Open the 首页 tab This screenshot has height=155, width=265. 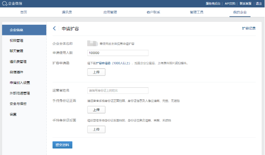point(24,12)
